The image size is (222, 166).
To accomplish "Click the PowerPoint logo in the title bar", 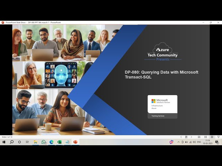I will pos(3,22).
